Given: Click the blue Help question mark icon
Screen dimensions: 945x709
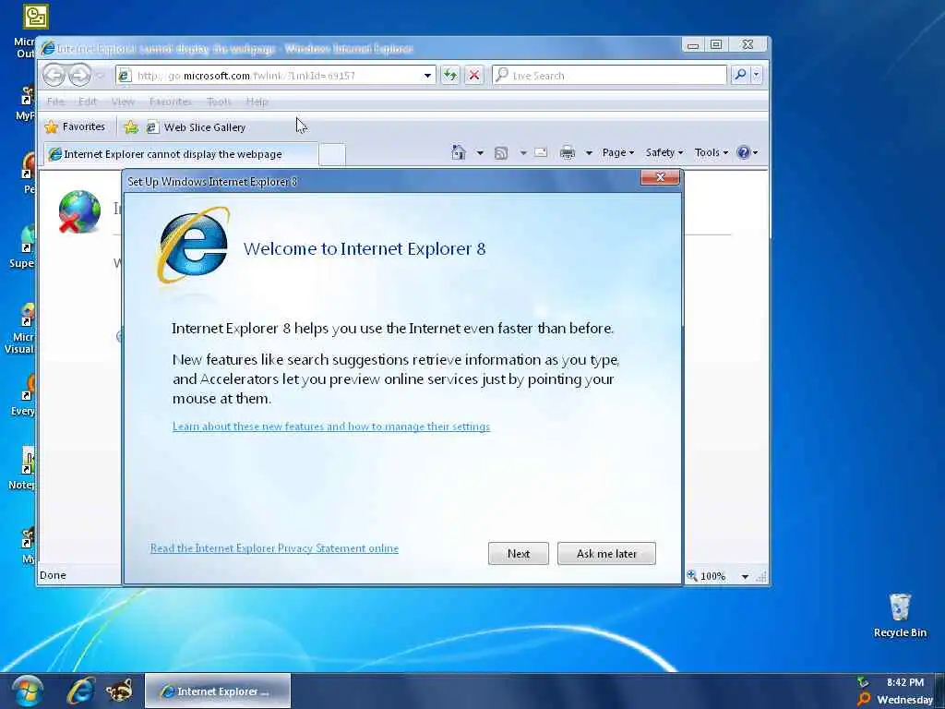Looking at the screenshot, I should [743, 152].
